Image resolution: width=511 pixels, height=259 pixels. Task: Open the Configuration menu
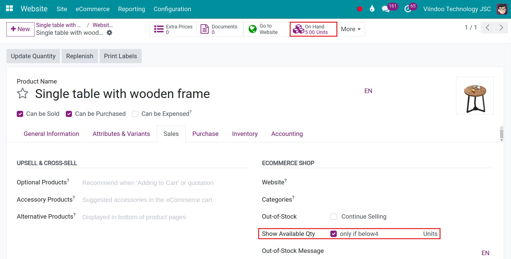(x=172, y=9)
